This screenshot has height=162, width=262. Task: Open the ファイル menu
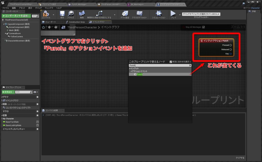point(6,8)
